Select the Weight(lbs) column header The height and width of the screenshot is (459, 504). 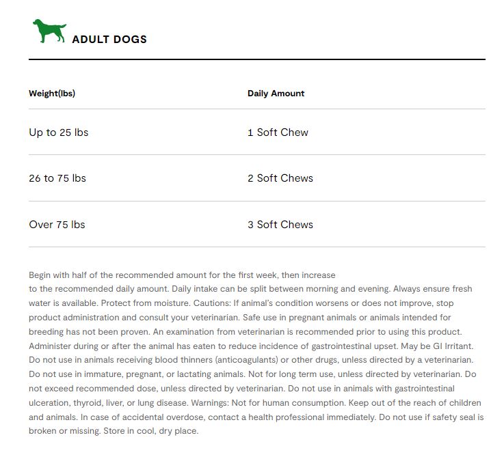click(x=52, y=94)
